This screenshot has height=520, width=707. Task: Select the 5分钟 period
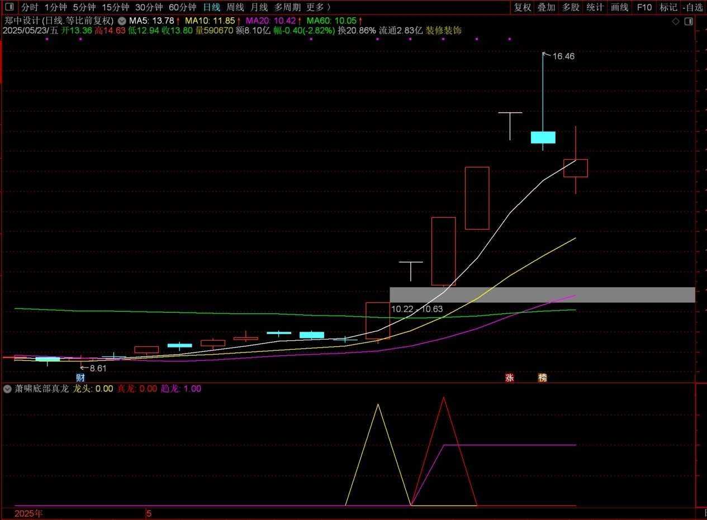pos(84,7)
